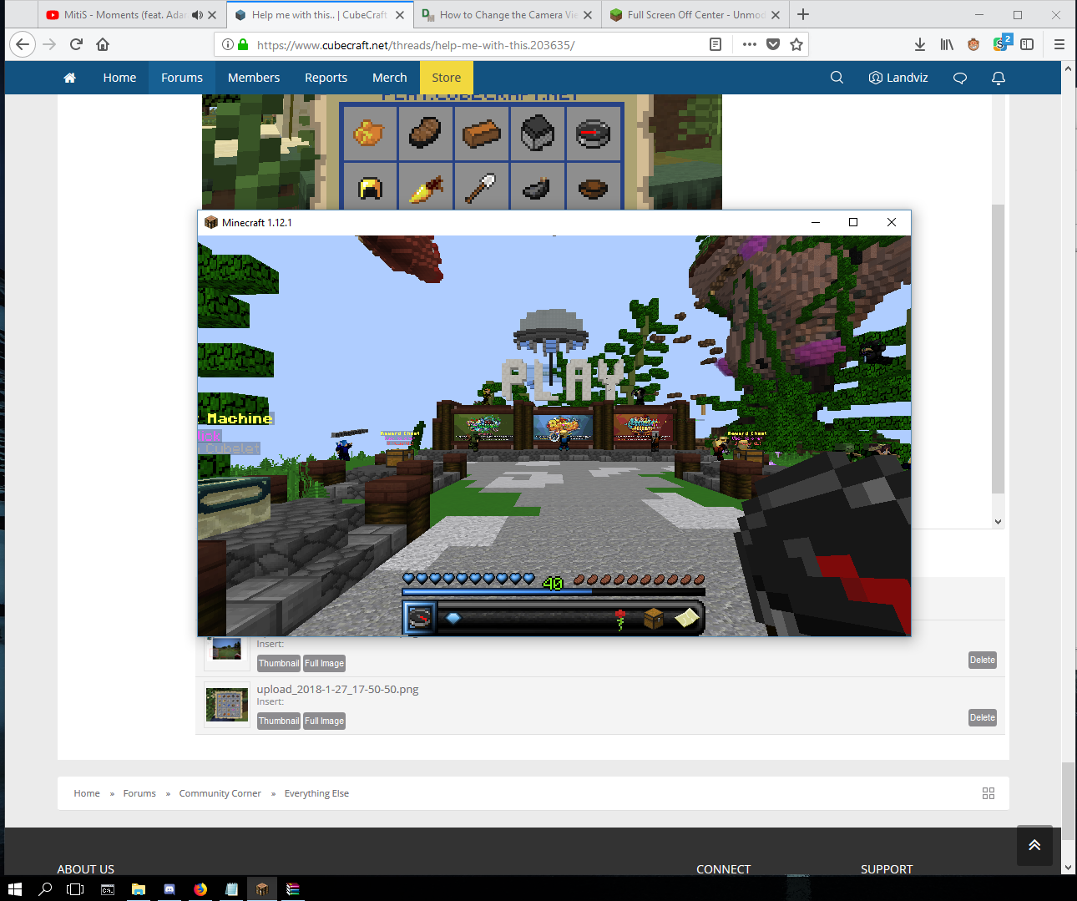The height and width of the screenshot is (901, 1077).
Task: Go to Forums breadcrumb link
Action: point(139,793)
